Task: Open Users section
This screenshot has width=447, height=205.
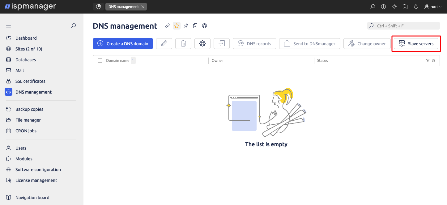Action: [21, 148]
